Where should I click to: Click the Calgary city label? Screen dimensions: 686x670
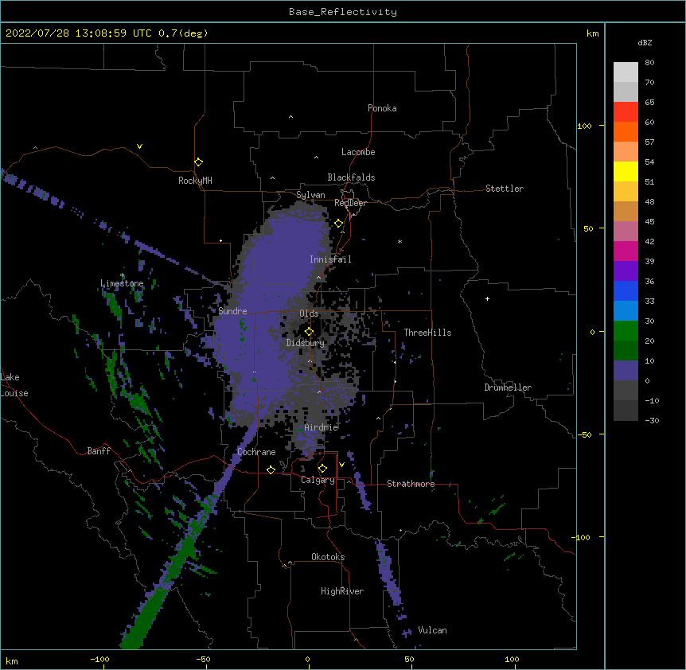click(318, 480)
